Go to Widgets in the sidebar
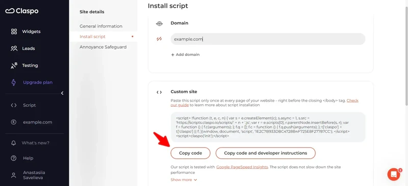 [x=31, y=32]
